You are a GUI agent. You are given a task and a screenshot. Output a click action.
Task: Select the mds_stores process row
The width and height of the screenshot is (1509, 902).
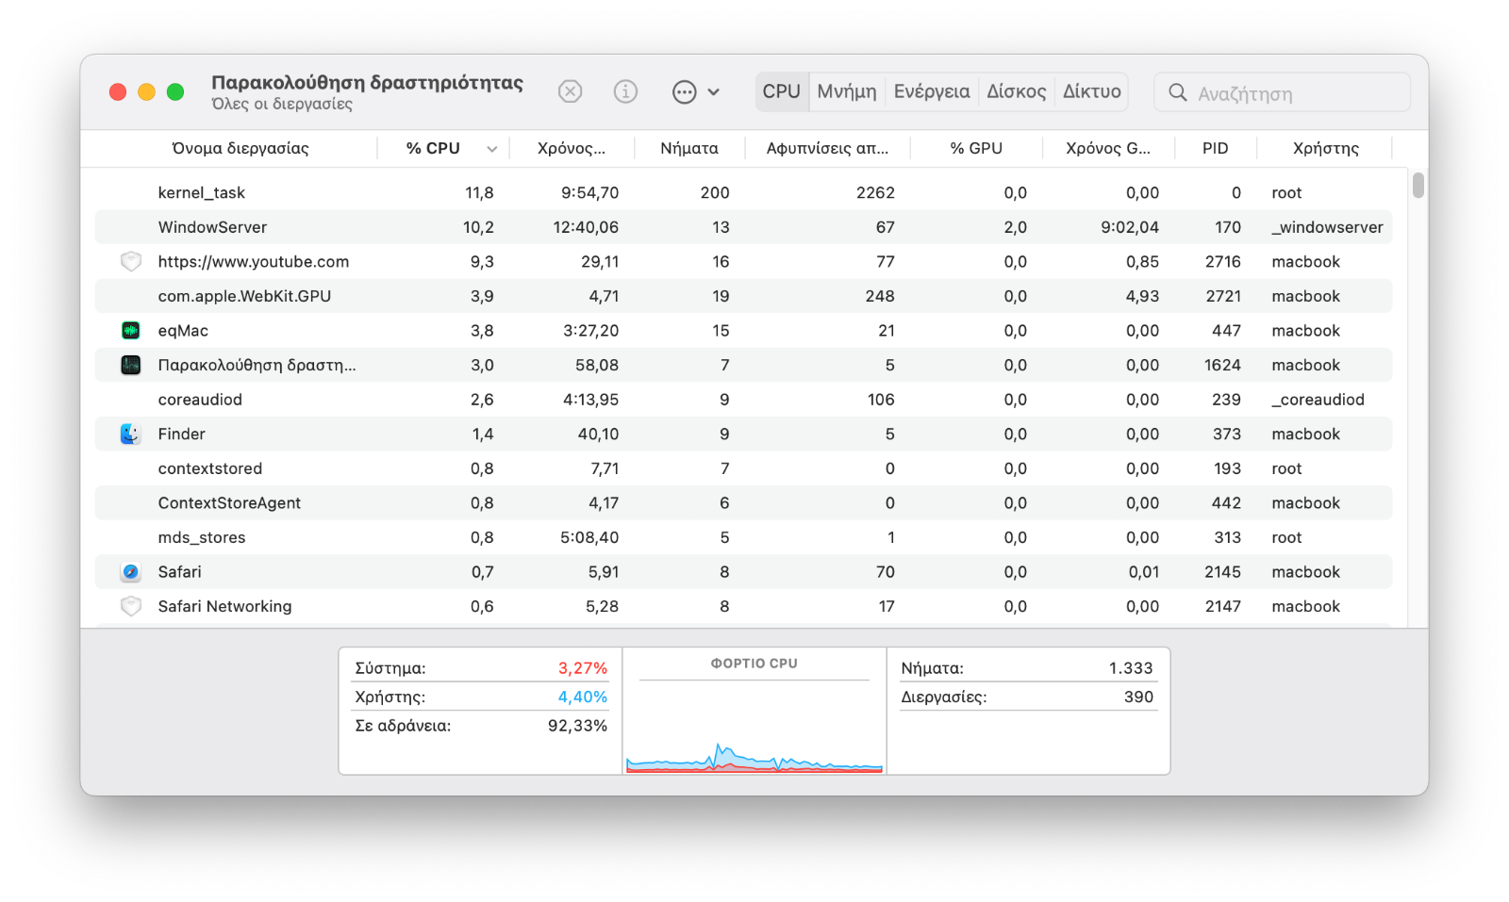point(743,537)
